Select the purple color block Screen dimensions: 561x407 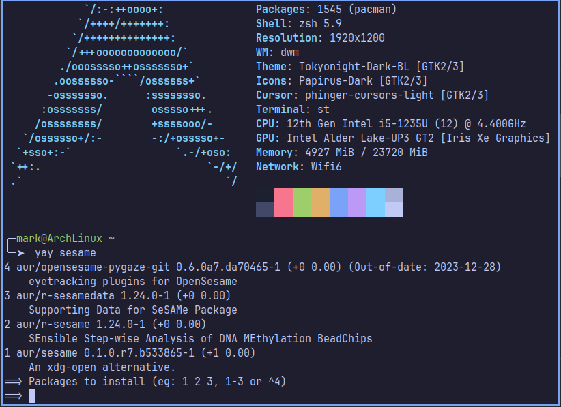tap(357, 202)
